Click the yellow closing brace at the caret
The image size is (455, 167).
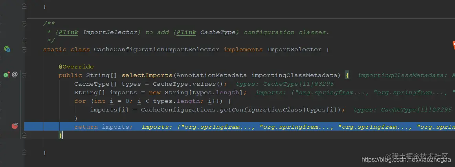pyautogui.click(x=61, y=135)
